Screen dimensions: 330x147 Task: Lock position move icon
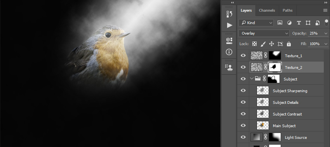click(x=271, y=44)
